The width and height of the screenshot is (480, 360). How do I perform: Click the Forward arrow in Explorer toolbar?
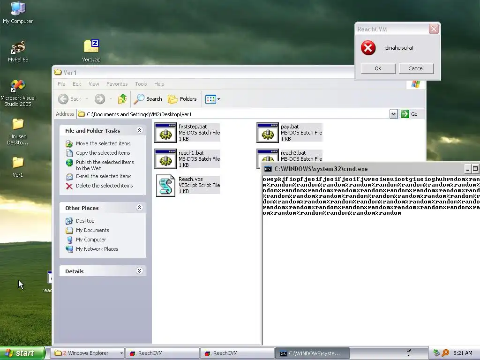(100, 99)
